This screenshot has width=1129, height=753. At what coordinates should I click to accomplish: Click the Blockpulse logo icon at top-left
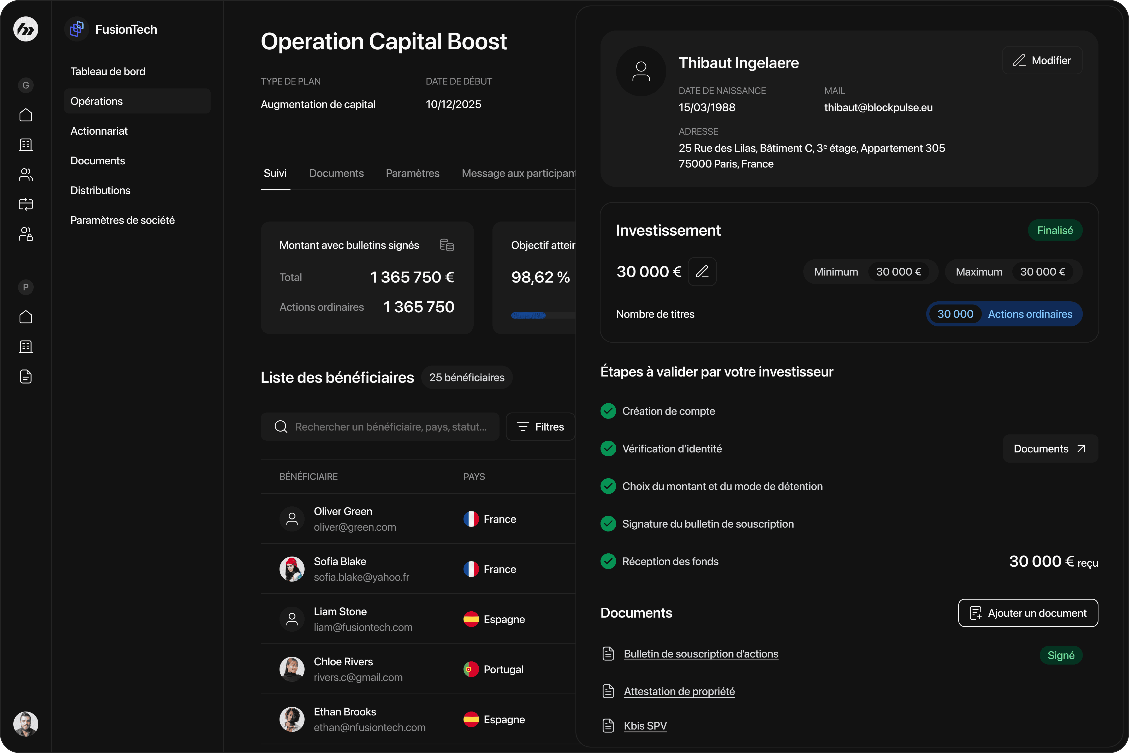coord(26,29)
